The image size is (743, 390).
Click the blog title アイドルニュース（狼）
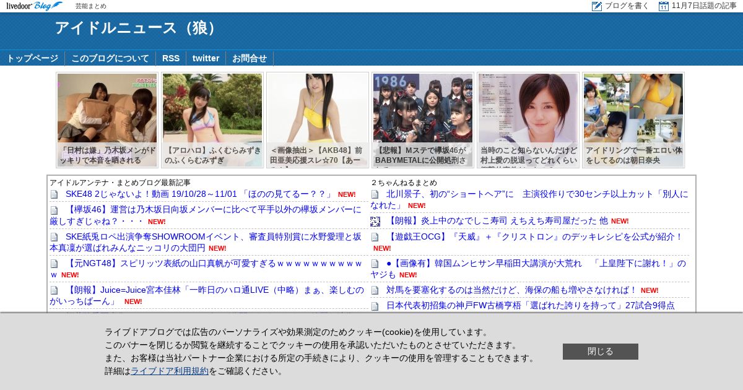138,28
